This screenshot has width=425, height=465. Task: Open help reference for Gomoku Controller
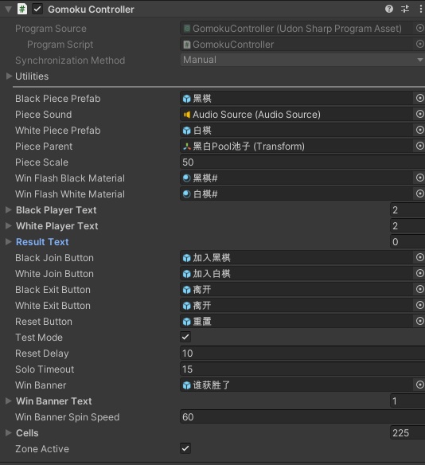(x=389, y=9)
